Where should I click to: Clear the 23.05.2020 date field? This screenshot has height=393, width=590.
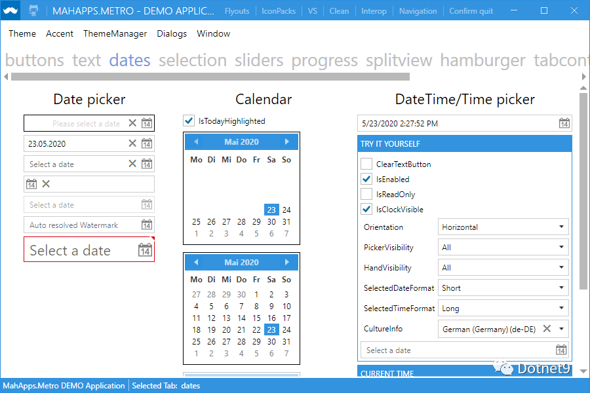[132, 143]
